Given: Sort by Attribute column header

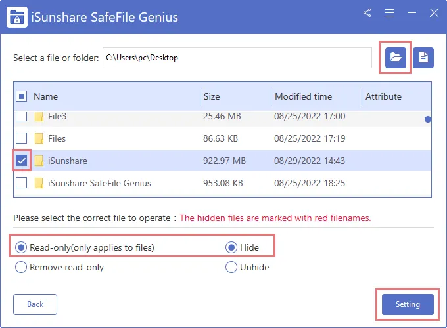Looking at the screenshot, I should [x=383, y=96].
